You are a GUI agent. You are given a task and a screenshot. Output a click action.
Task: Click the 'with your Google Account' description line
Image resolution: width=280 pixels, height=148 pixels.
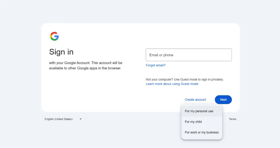click(x=86, y=63)
